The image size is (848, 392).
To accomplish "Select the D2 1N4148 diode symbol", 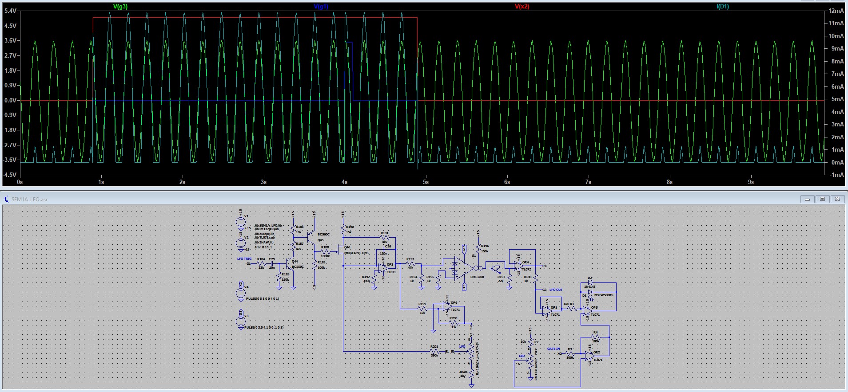I will [590, 283].
